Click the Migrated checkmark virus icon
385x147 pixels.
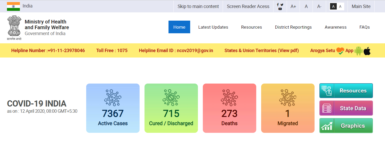(288, 98)
